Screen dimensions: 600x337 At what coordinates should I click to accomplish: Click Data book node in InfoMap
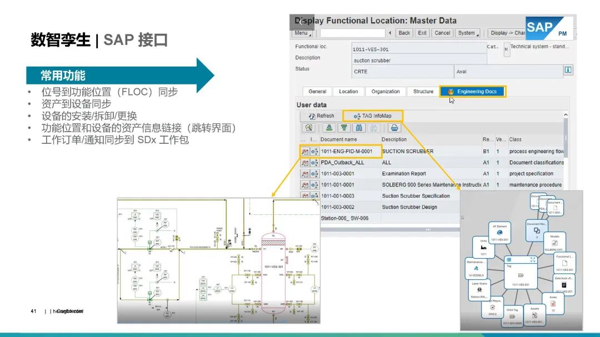564,285
